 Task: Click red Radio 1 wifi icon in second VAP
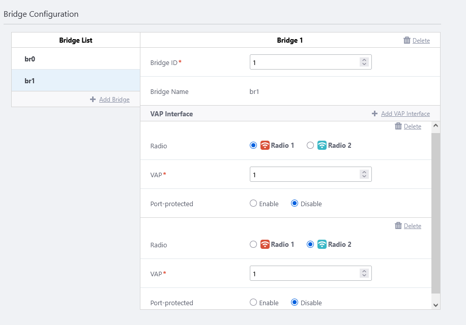(x=265, y=244)
